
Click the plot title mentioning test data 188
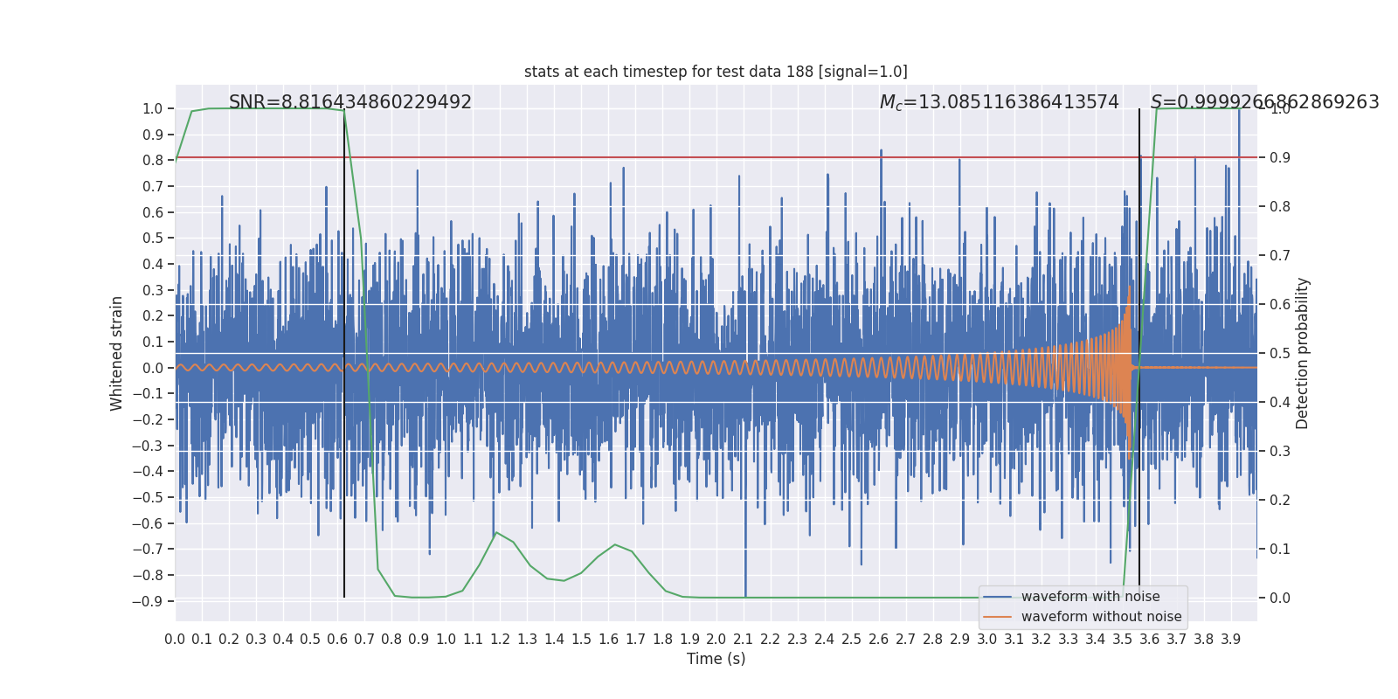click(716, 72)
